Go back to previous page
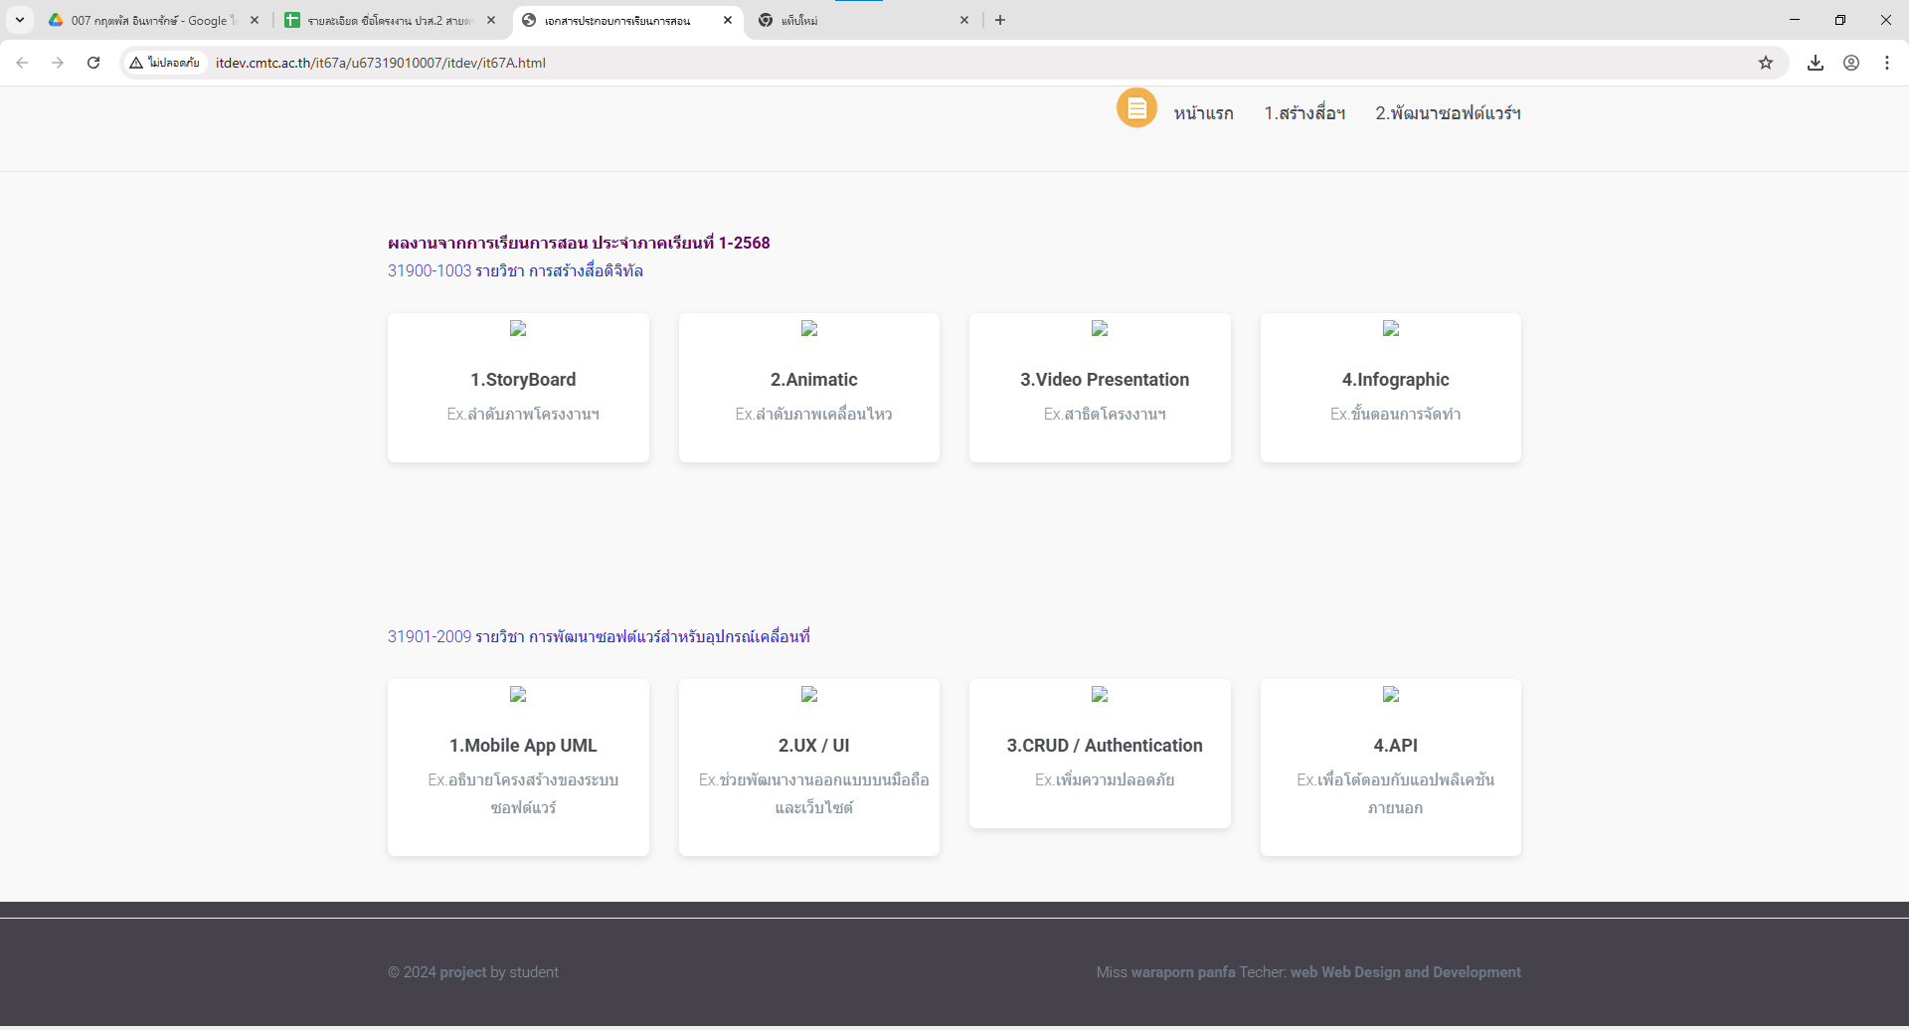The width and height of the screenshot is (1909, 1030). click(22, 63)
